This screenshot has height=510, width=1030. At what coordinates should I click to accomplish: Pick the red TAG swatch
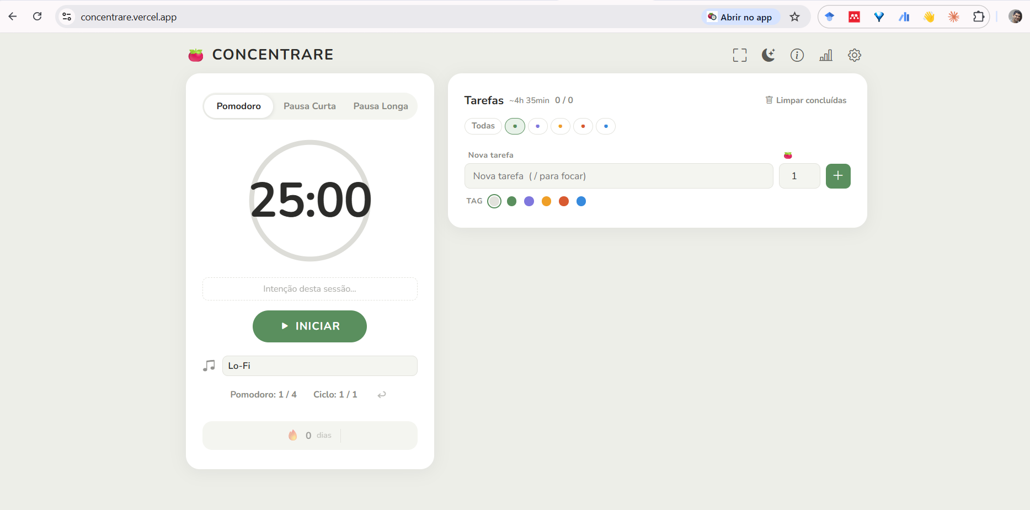point(564,201)
